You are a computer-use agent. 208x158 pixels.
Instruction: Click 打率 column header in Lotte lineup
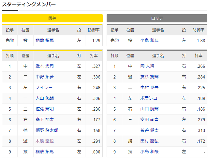(199, 55)
